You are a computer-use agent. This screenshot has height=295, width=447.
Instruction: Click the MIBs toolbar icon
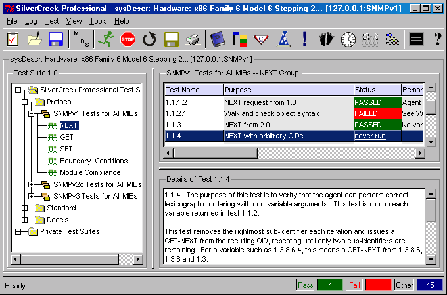point(82,39)
